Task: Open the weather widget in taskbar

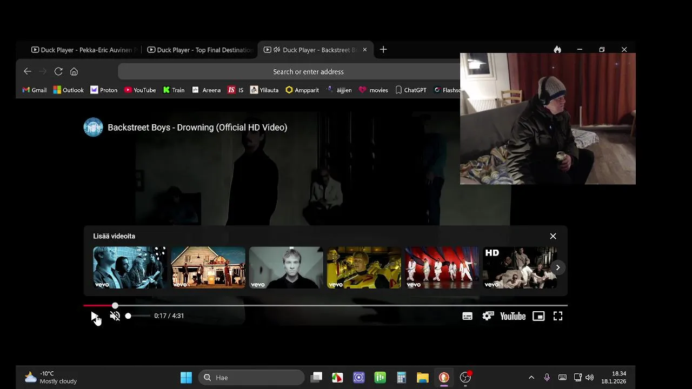Action: pos(51,377)
